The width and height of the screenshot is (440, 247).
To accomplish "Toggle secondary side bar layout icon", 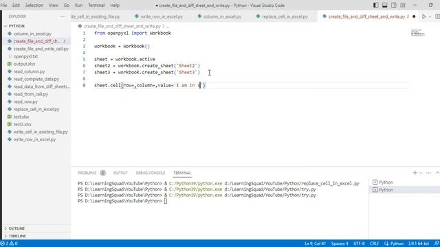I will [x=394, y=5].
